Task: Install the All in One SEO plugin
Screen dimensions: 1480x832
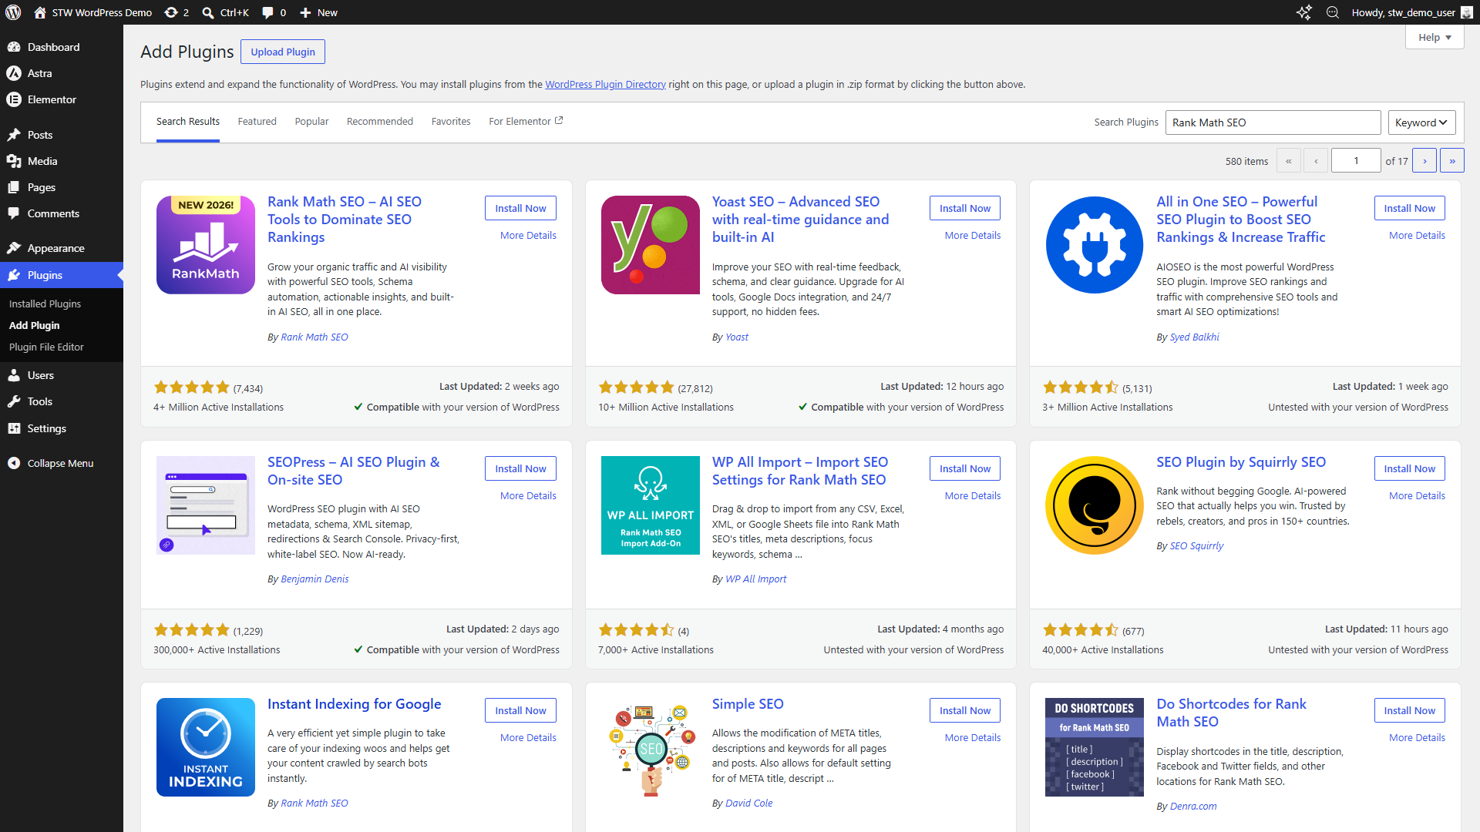Action: (1409, 208)
